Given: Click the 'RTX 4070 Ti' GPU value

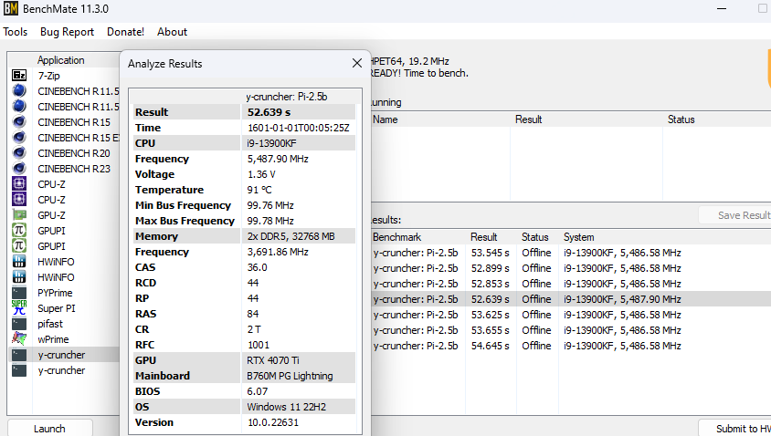Looking at the screenshot, I should (273, 360).
